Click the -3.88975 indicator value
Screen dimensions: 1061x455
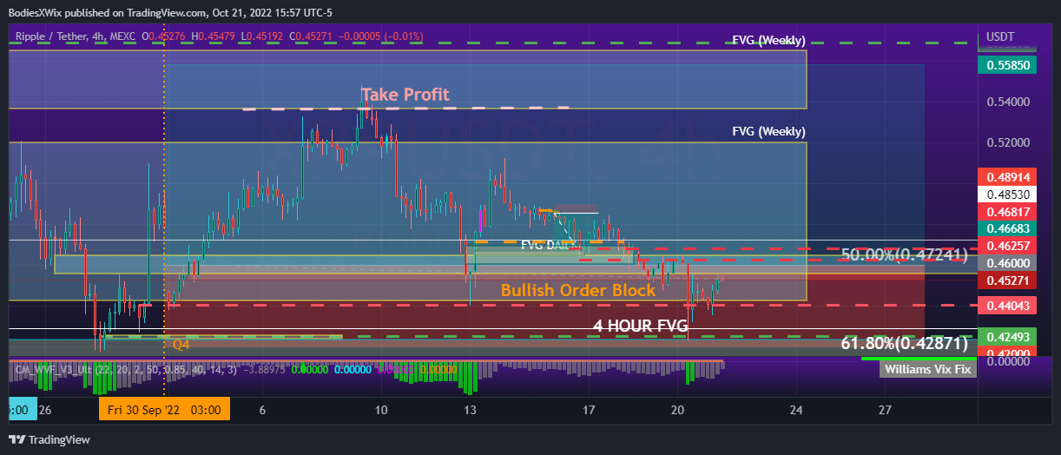265,369
